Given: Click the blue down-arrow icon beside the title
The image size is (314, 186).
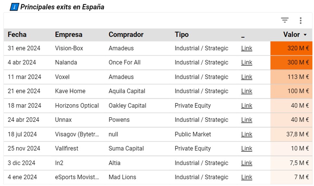Looking at the screenshot, I should 14,7.
